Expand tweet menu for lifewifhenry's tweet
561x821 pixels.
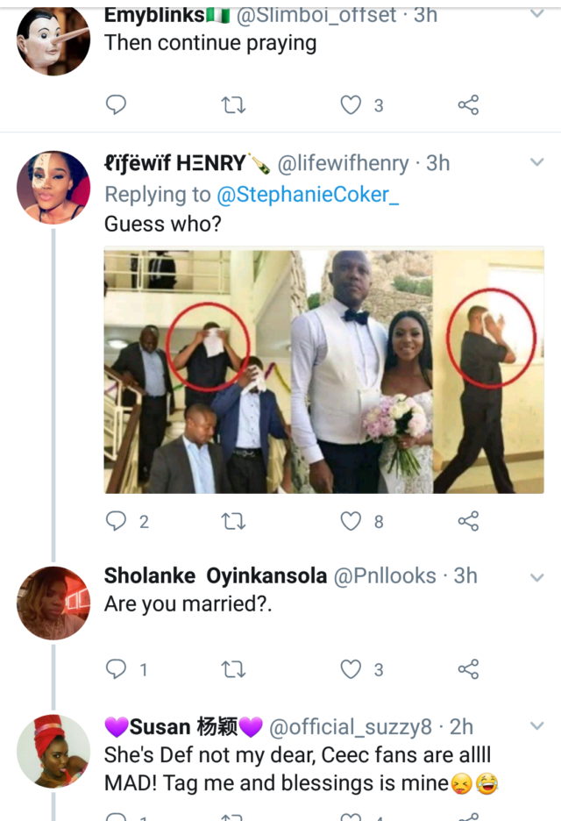click(537, 163)
